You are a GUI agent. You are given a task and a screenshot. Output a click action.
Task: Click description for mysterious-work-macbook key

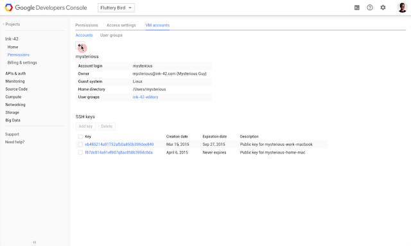tap(276, 145)
